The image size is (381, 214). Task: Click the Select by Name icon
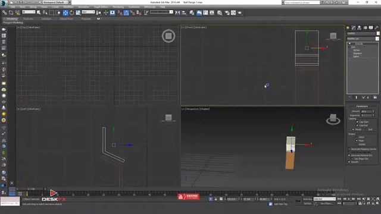pos(45,12)
